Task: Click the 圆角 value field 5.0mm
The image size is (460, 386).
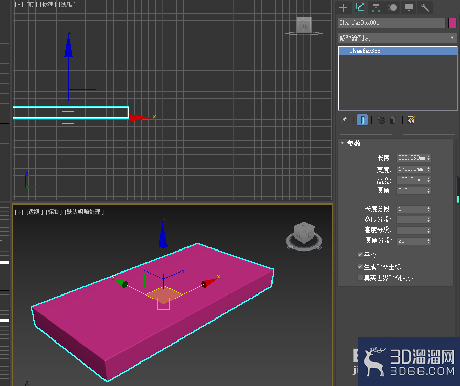Action: click(412, 191)
